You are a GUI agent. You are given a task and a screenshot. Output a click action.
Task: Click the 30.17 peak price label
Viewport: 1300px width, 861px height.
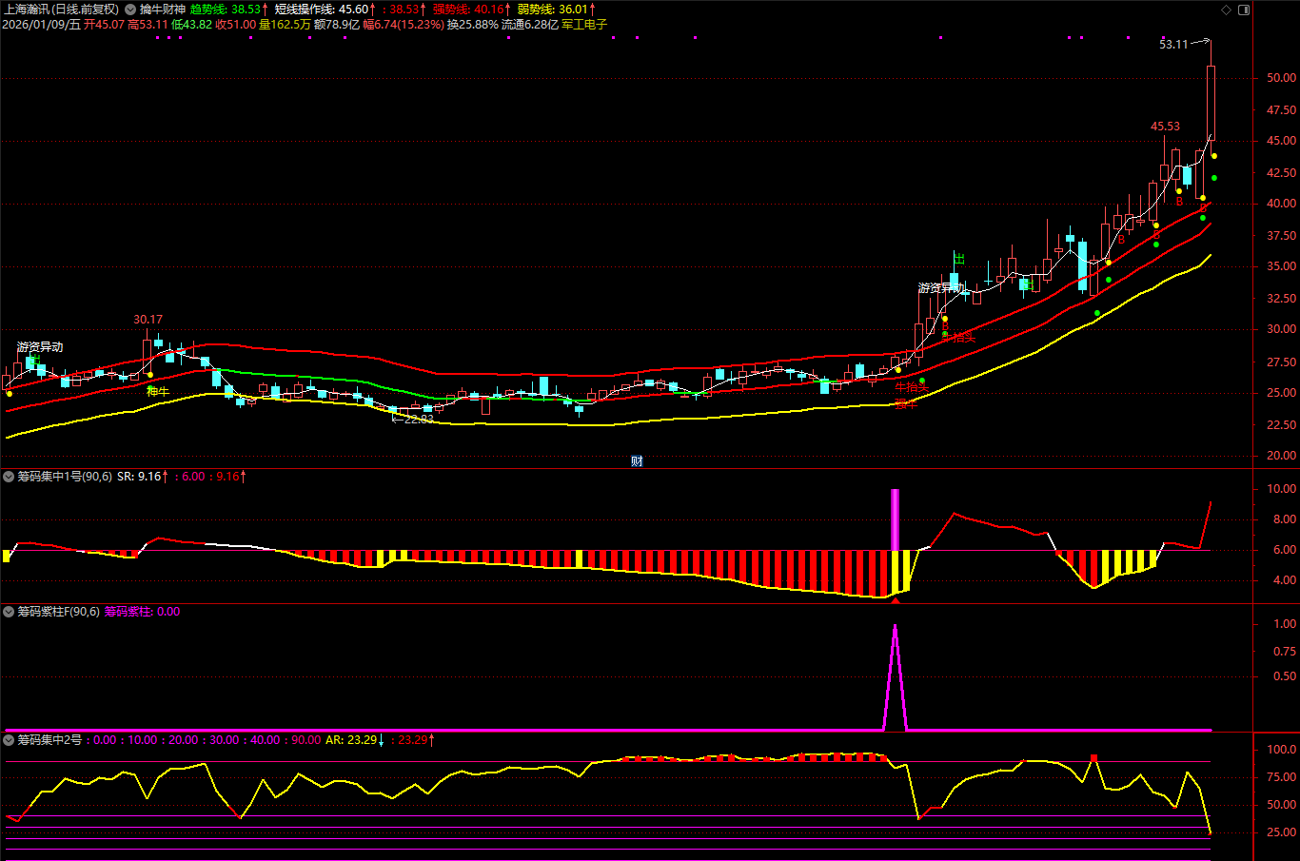(x=148, y=320)
